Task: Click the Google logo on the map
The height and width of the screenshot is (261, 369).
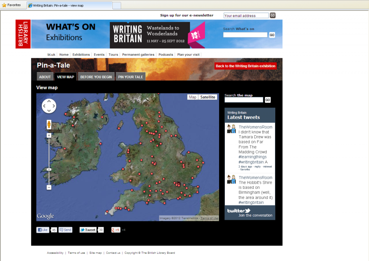Action: (x=45, y=216)
